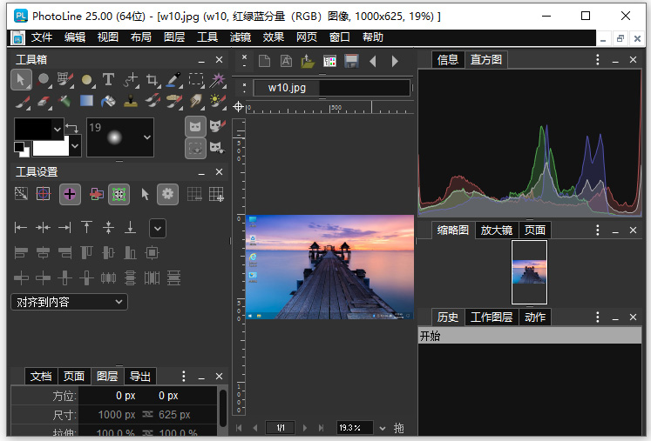Toggle the green transform handles button
Screen dimensions: 651x441
119,194
